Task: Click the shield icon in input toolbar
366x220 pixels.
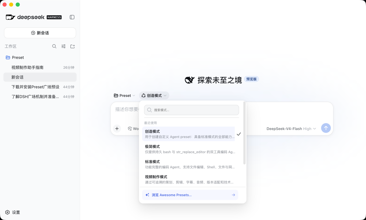Action: click(x=130, y=129)
